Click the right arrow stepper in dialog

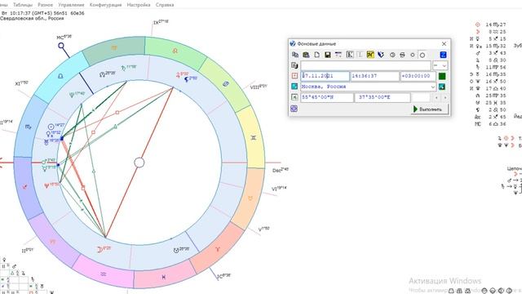(x=445, y=98)
